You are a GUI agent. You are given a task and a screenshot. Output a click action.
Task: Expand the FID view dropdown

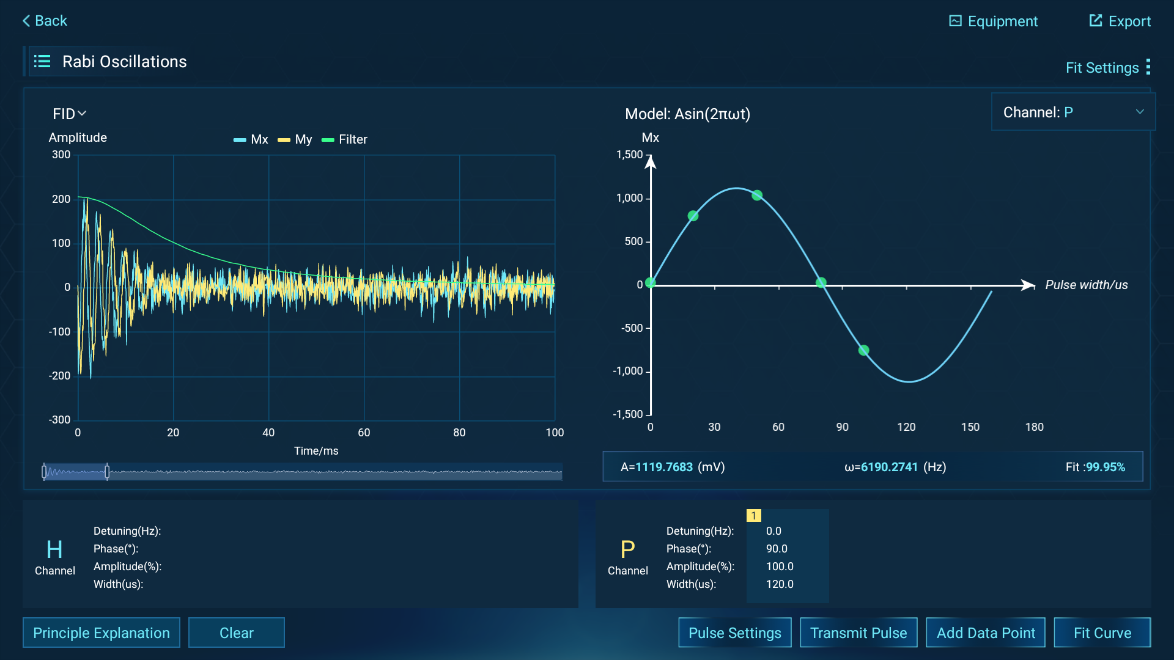pos(69,114)
